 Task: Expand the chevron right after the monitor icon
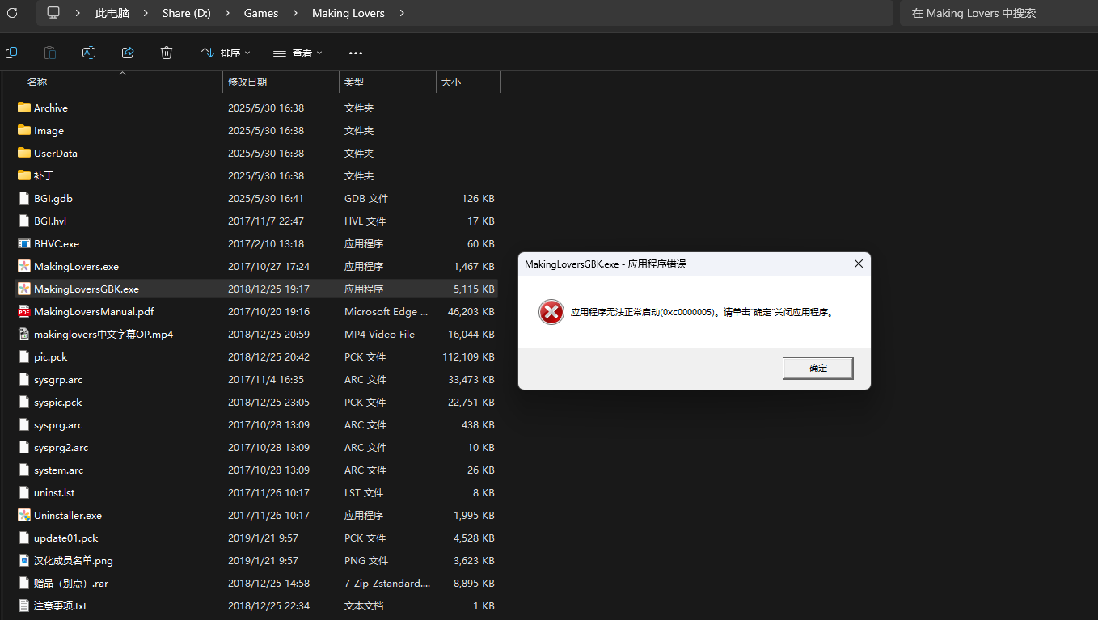[78, 13]
